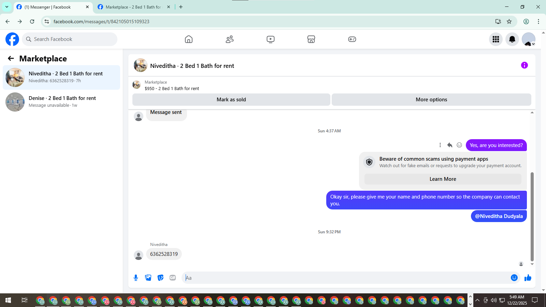Open more options for 'Yes, are you interested?' message

(x=440, y=145)
